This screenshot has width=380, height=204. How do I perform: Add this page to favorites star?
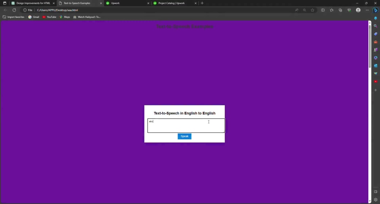point(312,10)
